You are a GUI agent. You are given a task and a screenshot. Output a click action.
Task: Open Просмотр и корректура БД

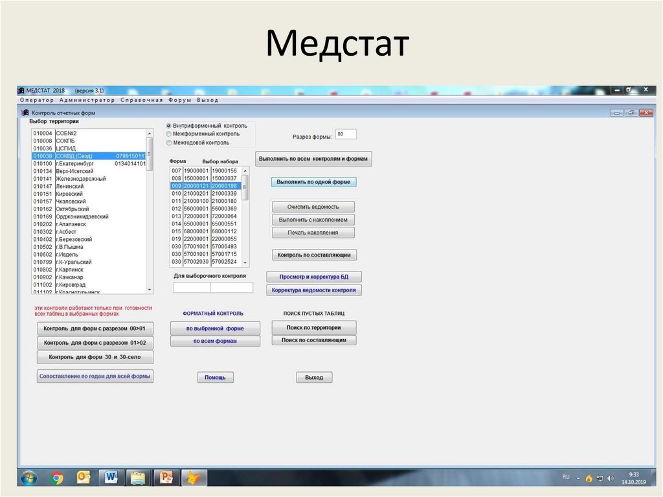click(313, 277)
